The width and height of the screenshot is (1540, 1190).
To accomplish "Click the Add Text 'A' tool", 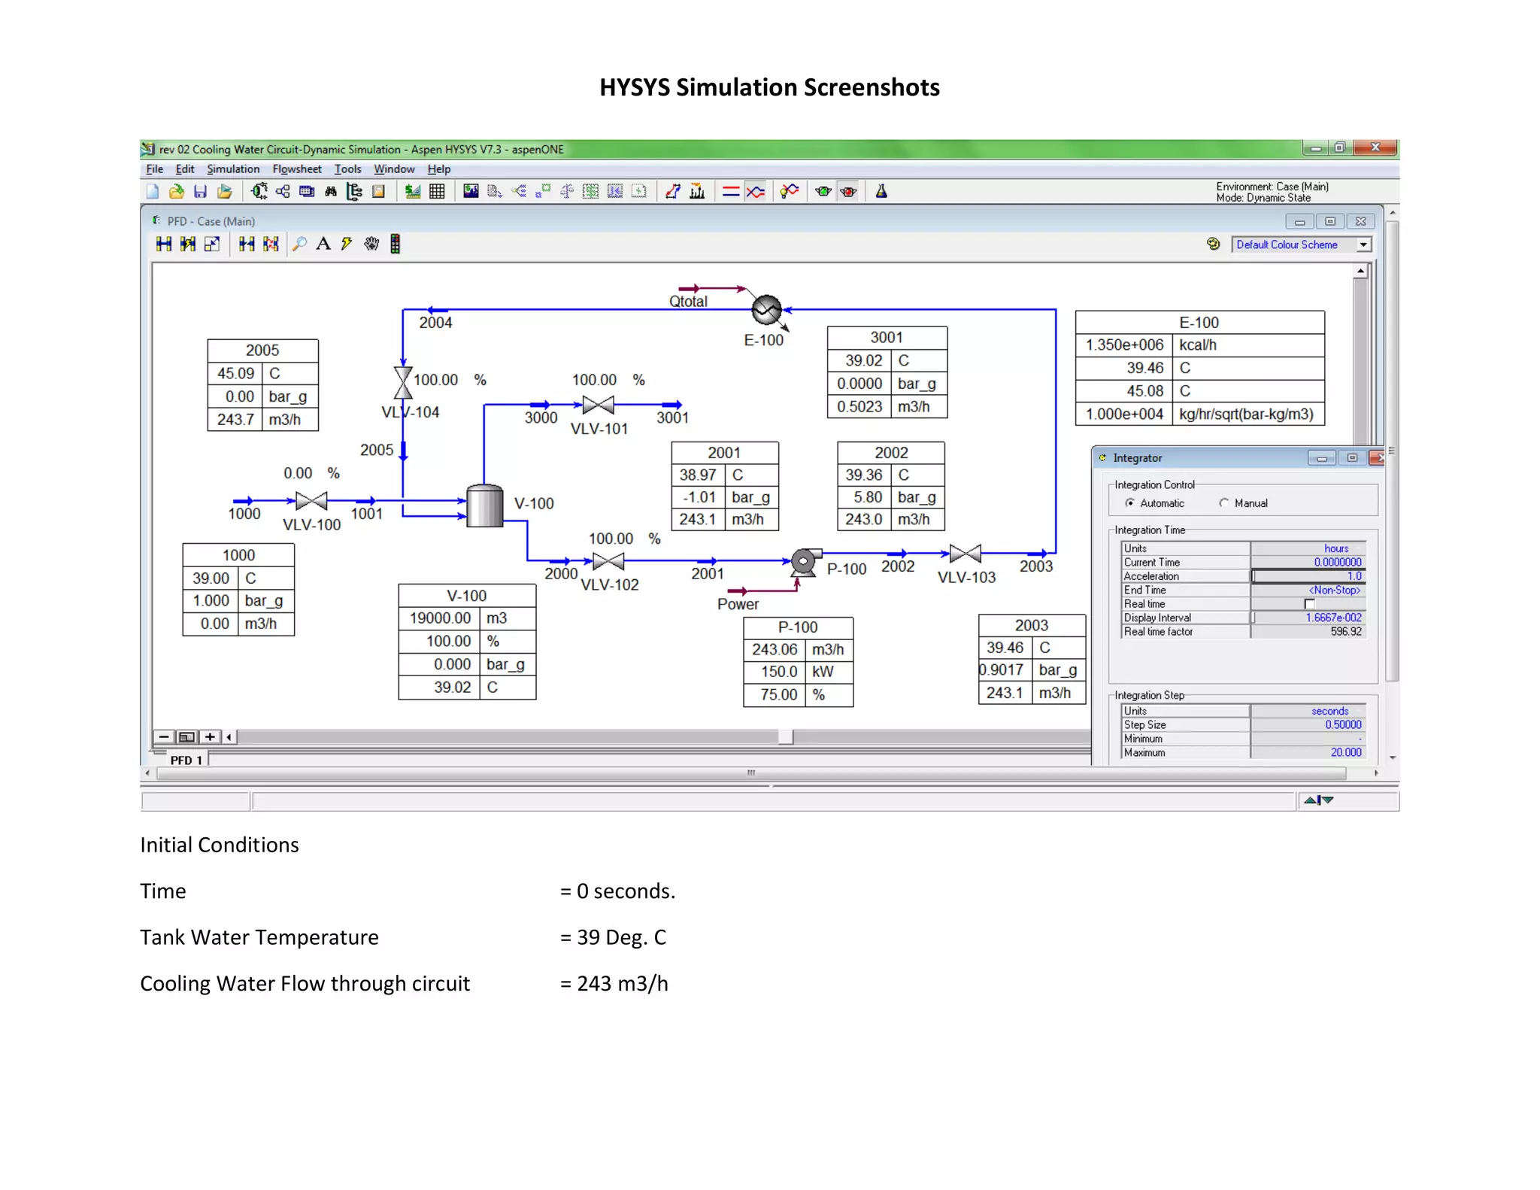I will [323, 244].
